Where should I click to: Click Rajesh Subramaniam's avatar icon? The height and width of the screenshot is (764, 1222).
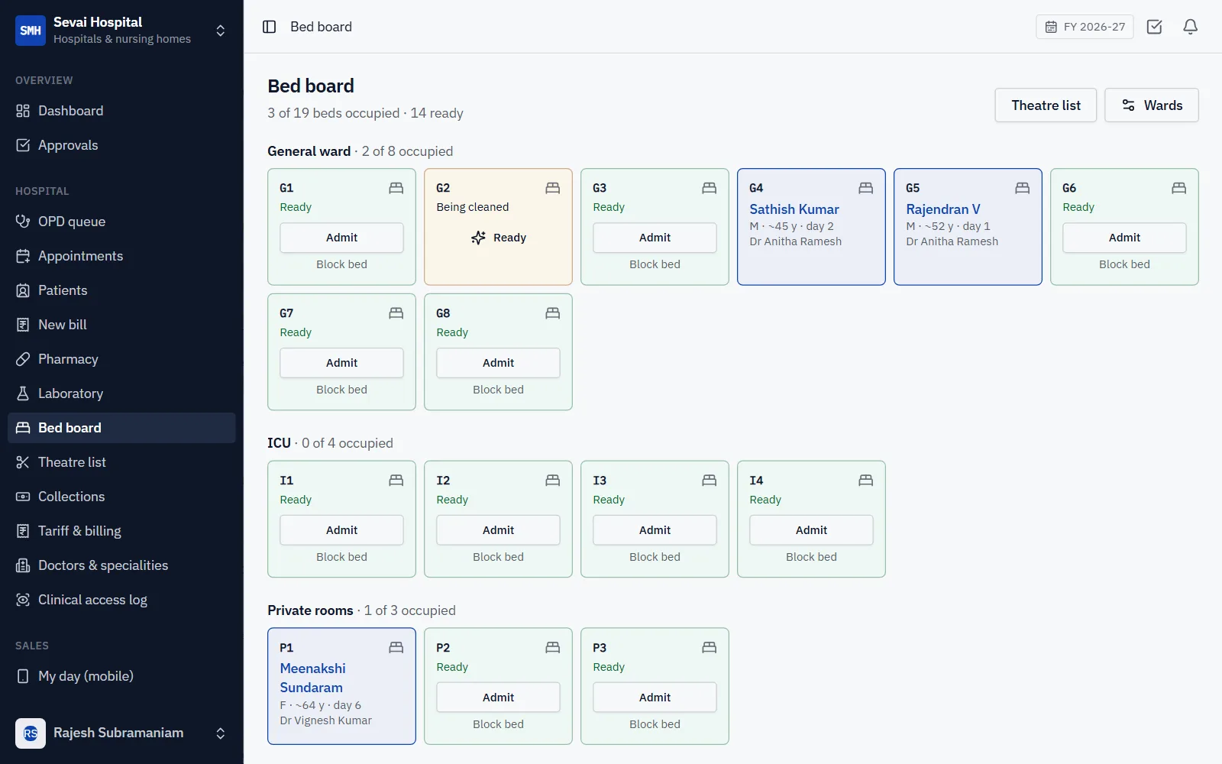coord(31,733)
